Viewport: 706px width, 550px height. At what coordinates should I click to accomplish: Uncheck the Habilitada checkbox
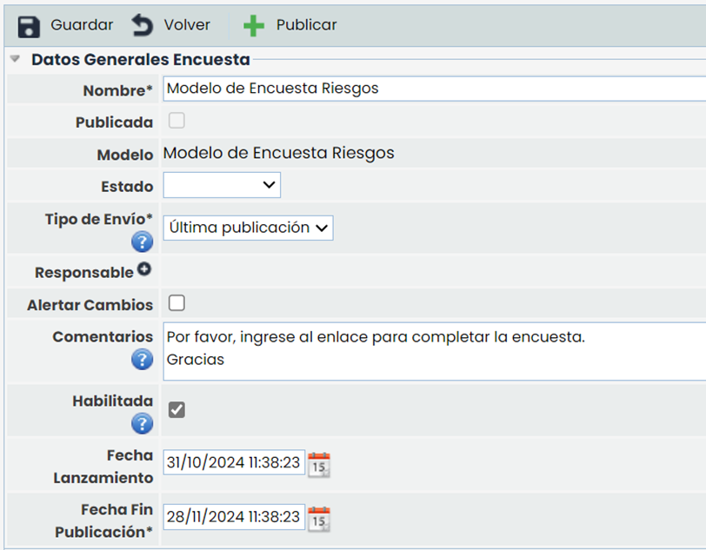pos(176,408)
